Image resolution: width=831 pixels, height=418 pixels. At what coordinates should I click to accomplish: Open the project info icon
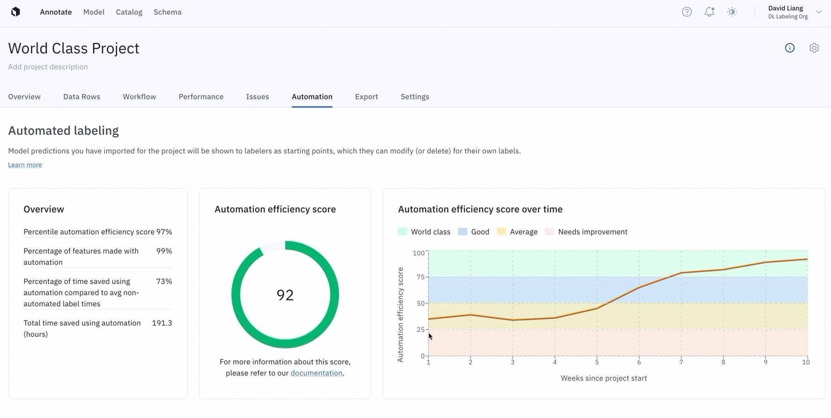tap(790, 48)
